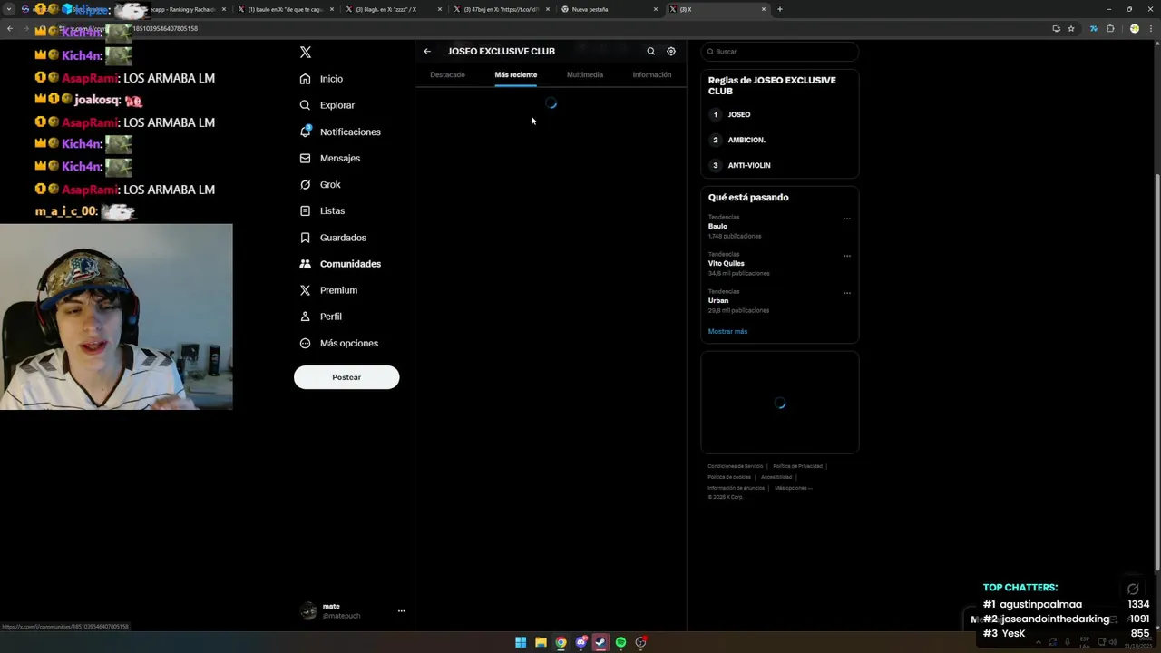Screen dimensions: 1161x653
Task: Switch to Información tab
Action: [652, 74]
